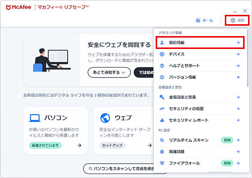The width and height of the screenshot is (252, 178).
Task: Click 安全にウェブを閲覧する heading
Action: 119,45
